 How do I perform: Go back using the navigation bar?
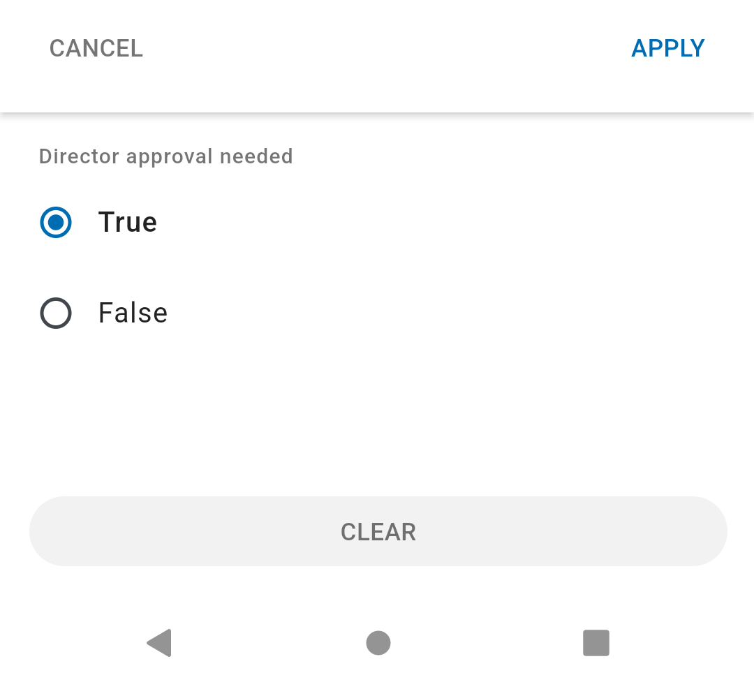coord(159,643)
